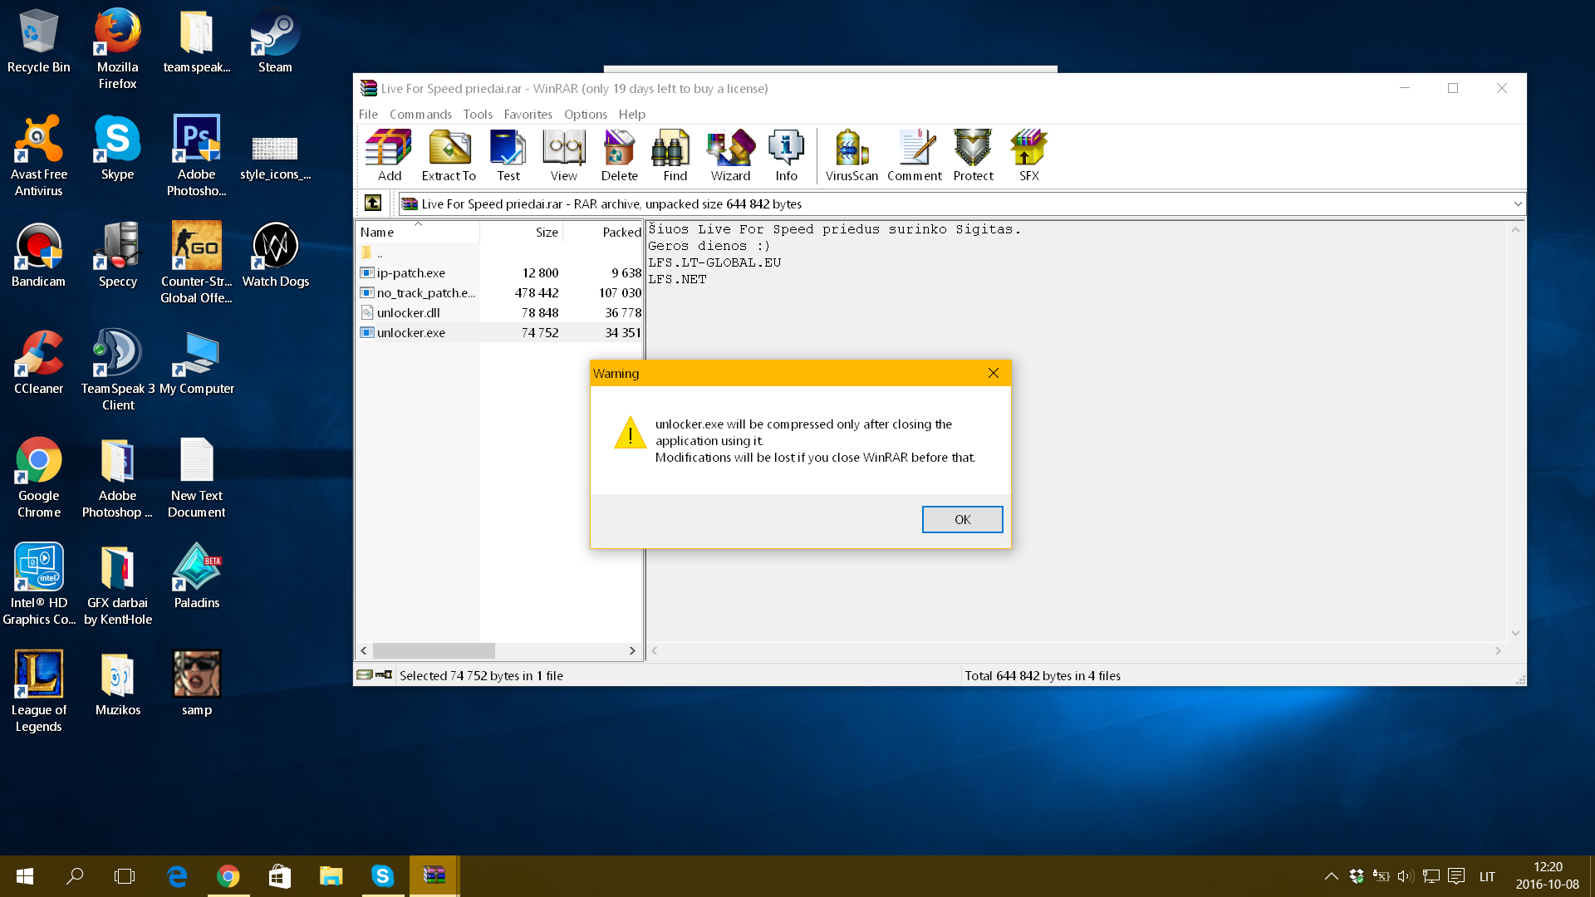Screen dimensions: 1595x897
Task: Click the Protect archive icon
Action: pos(973,155)
